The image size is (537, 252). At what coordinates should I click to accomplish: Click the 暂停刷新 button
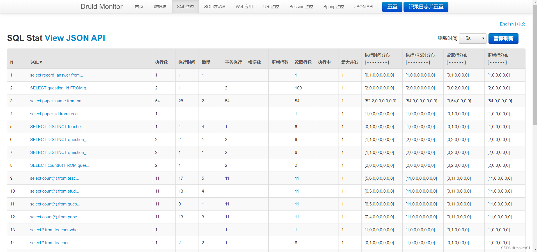503,38
